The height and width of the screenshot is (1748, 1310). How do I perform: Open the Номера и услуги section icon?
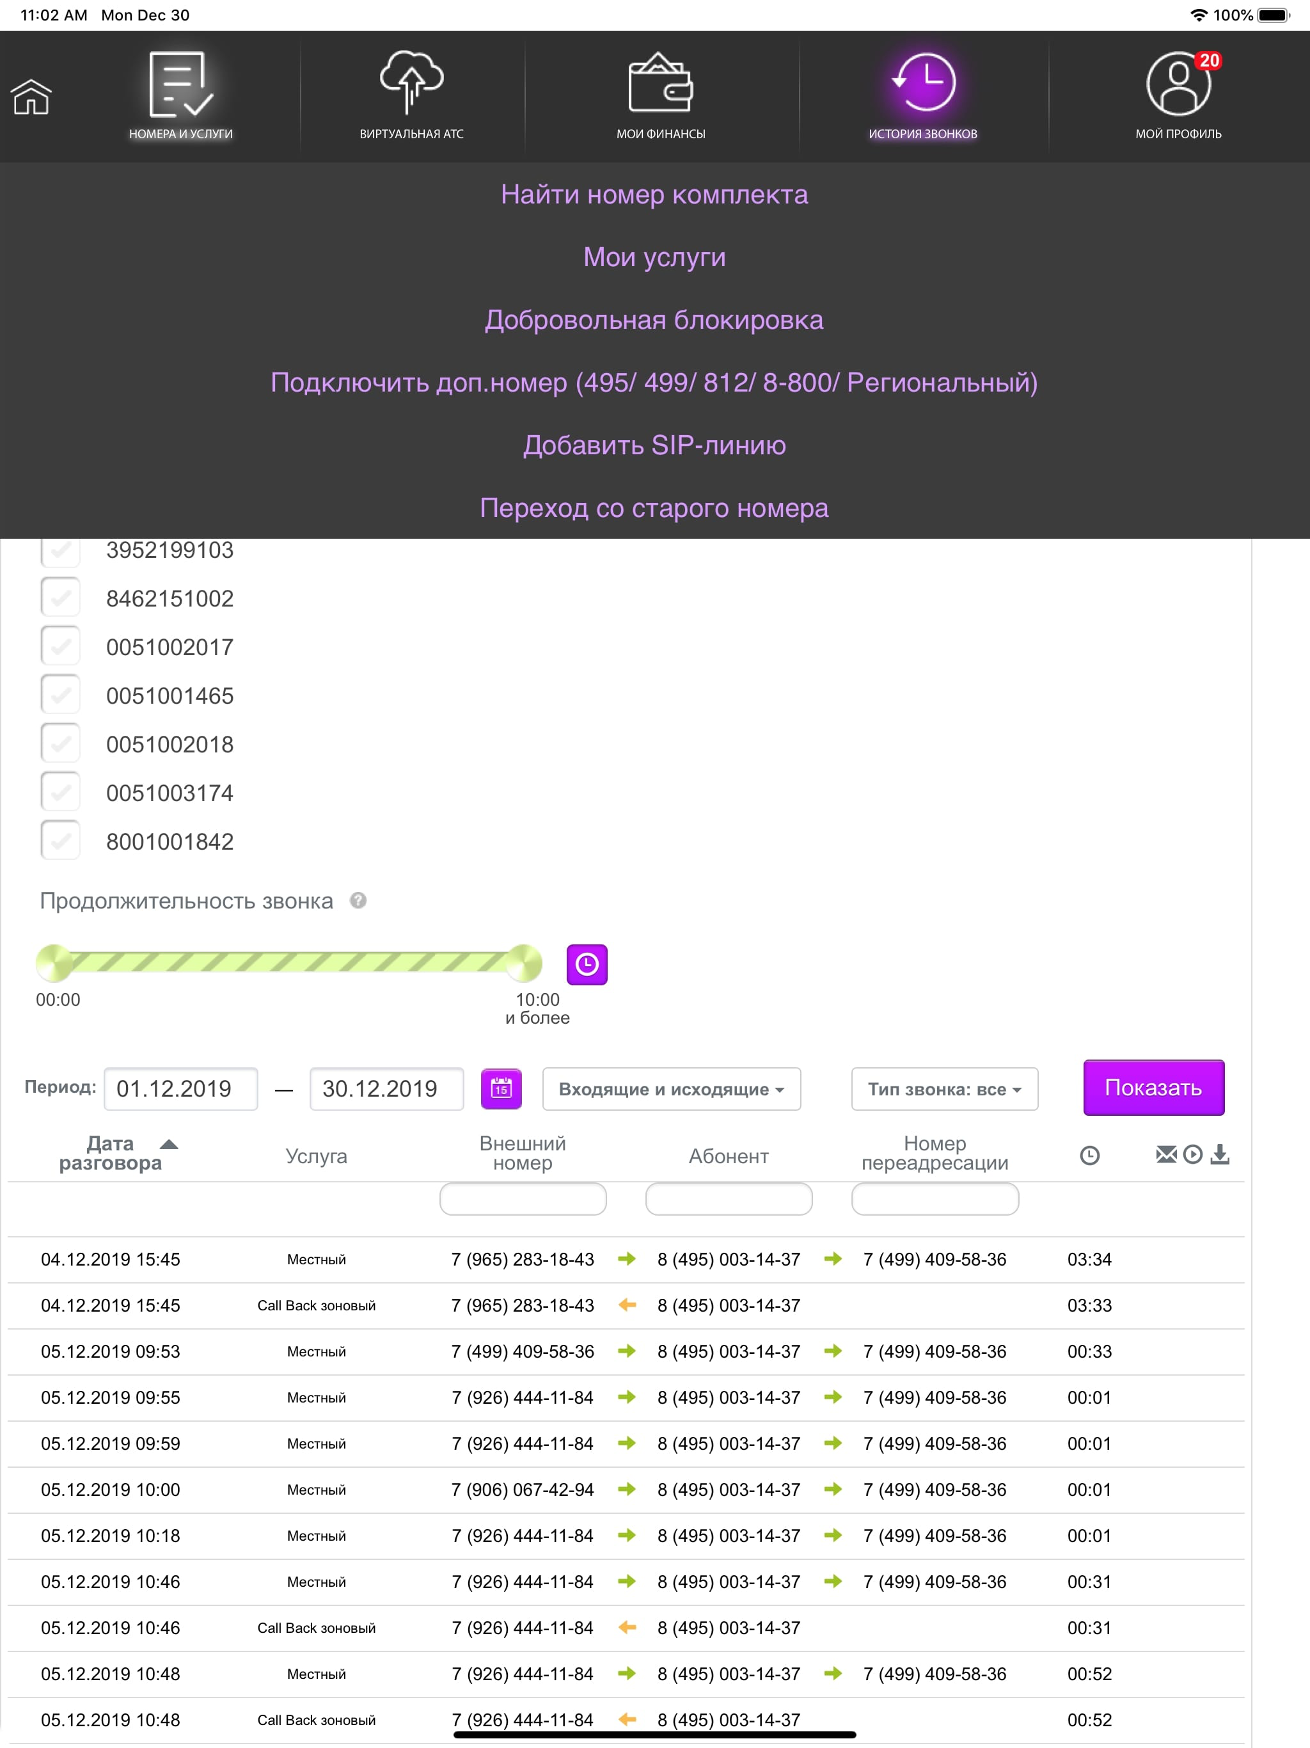(x=181, y=84)
